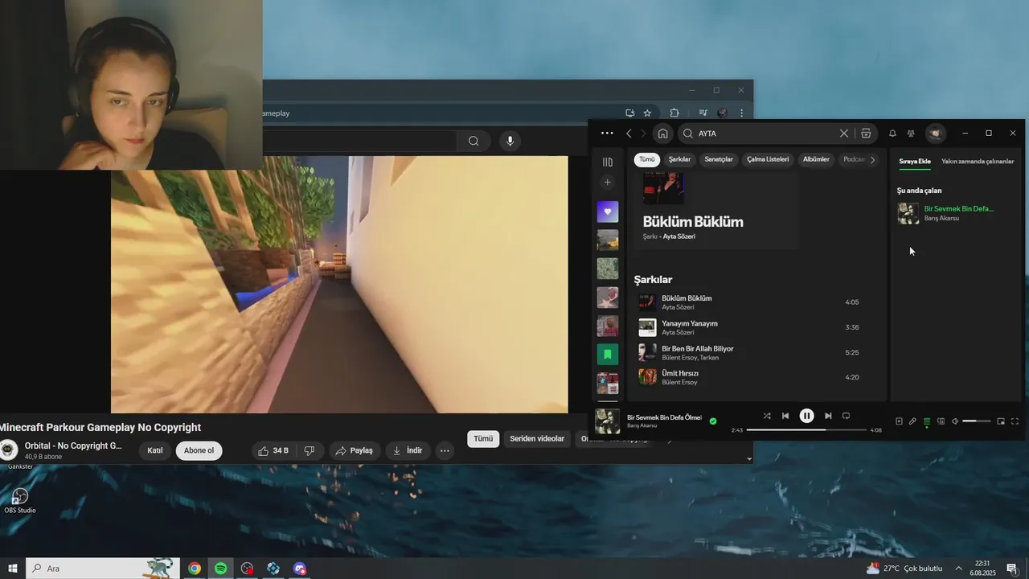Open Spotify browse icon beside search

tap(866, 133)
